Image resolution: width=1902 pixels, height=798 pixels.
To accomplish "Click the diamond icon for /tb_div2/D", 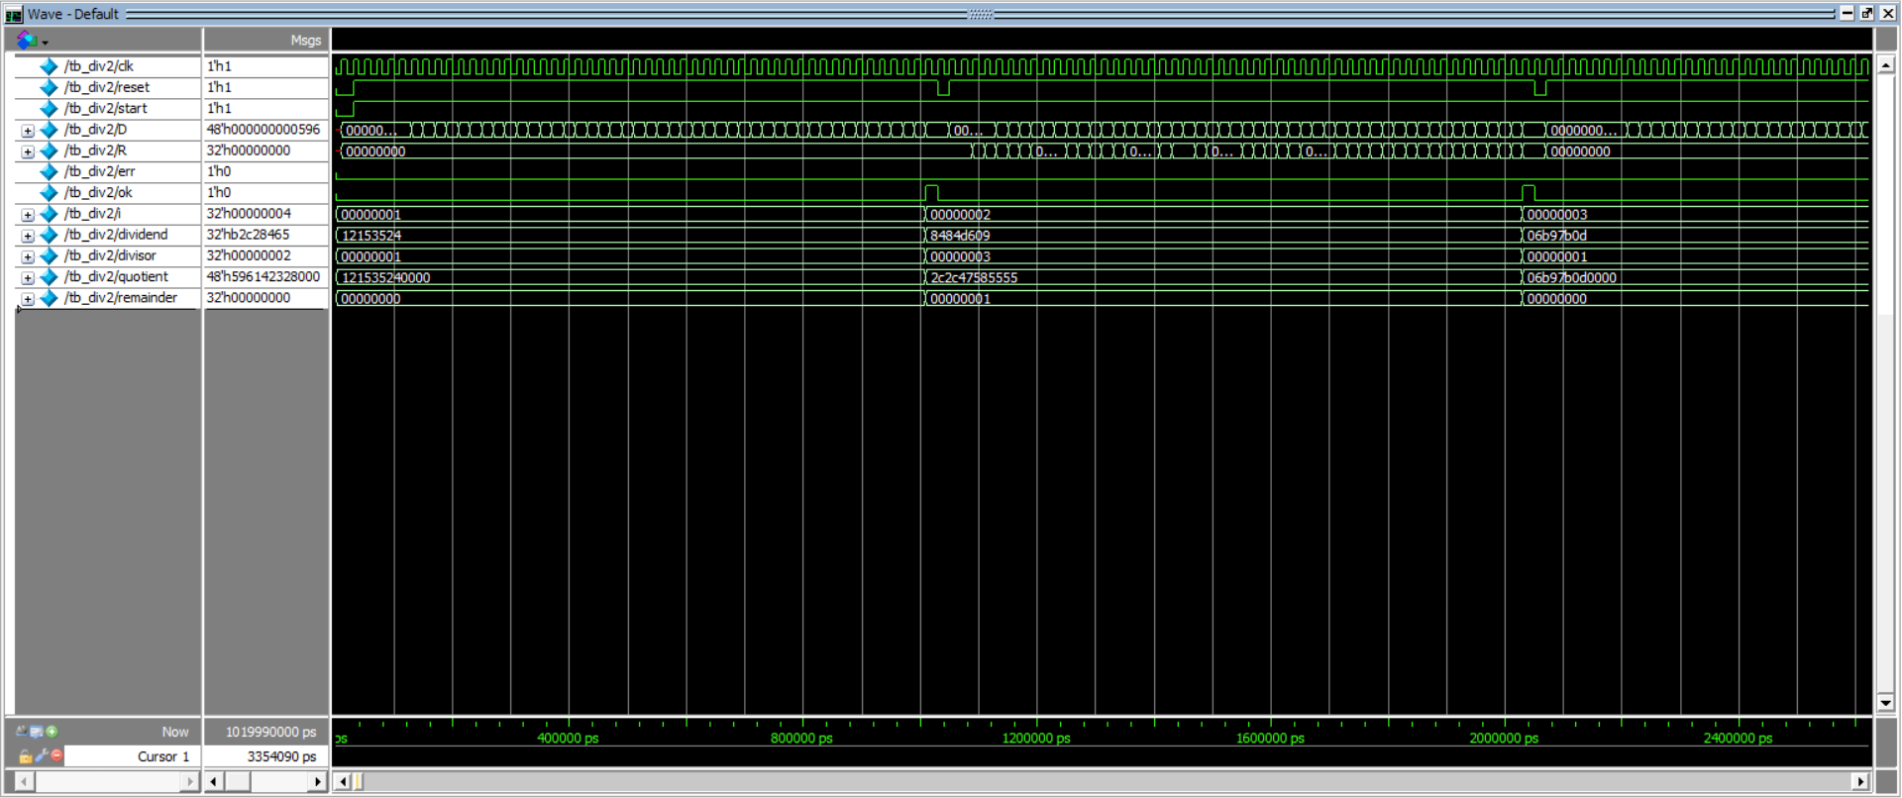I will point(49,130).
